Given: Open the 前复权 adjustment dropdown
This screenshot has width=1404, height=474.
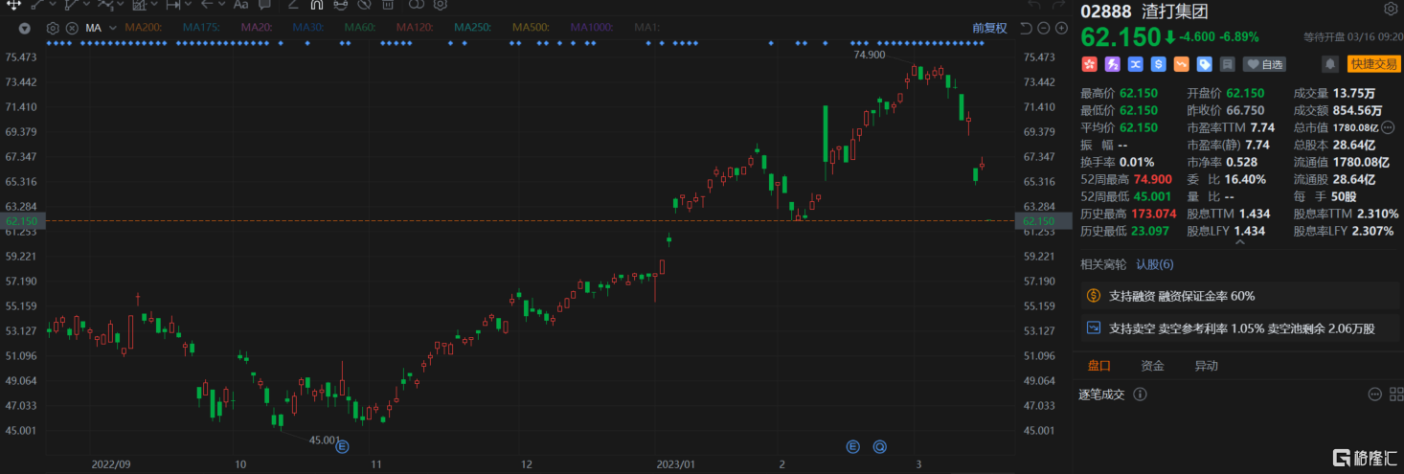Looking at the screenshot, I should 989,28.
